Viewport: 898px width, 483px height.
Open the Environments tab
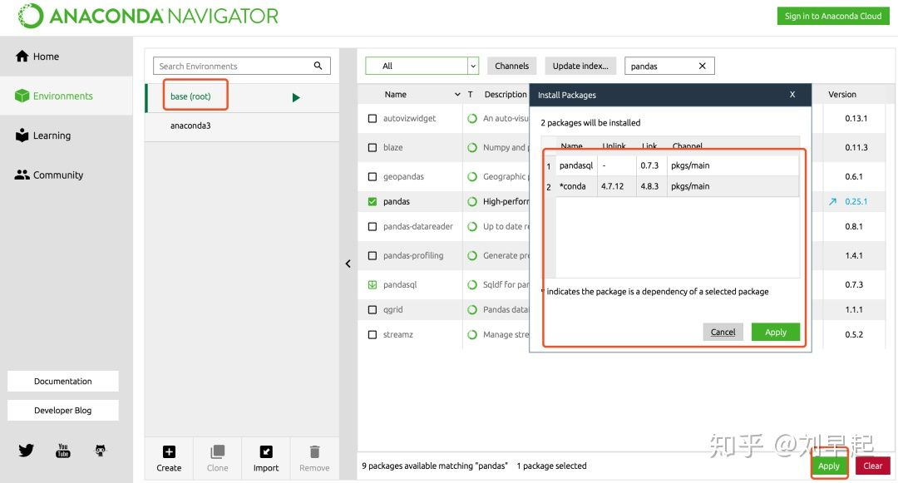[x=67, y=96]
